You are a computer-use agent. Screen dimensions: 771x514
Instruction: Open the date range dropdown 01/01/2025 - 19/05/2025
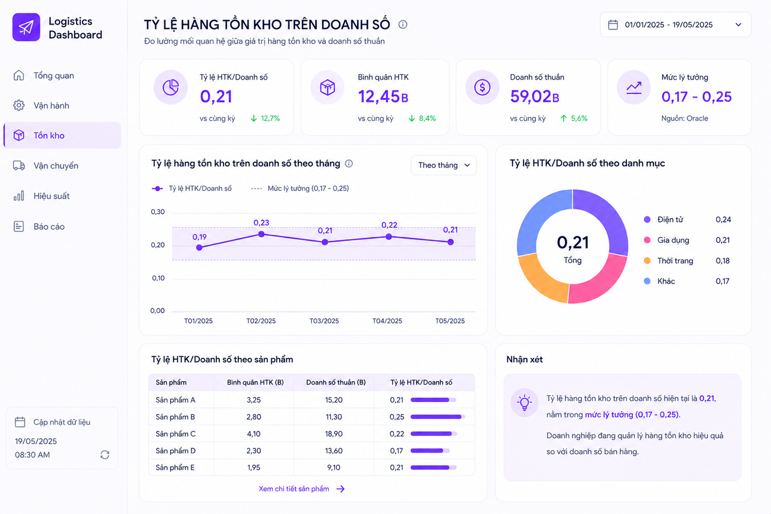coord(675,25)
